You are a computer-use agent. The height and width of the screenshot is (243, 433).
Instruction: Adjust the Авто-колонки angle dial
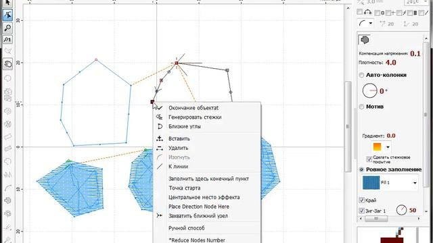[x=369, y=90]
